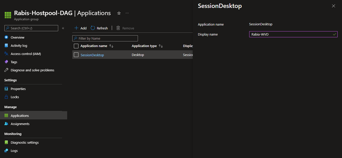Click the Access control (IAM) icon
342x158 pixels.
6,54
